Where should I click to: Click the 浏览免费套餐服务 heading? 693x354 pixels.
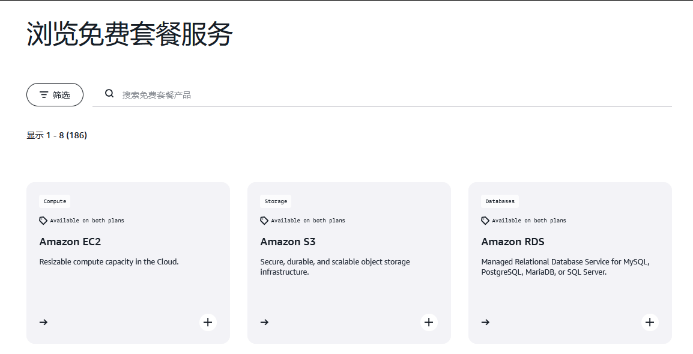click(x=130, y=34)
